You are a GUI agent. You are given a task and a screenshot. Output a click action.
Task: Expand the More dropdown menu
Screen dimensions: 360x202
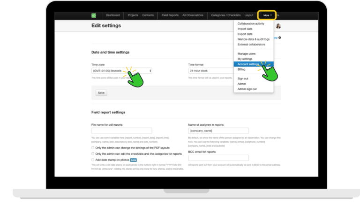point(267,15)
